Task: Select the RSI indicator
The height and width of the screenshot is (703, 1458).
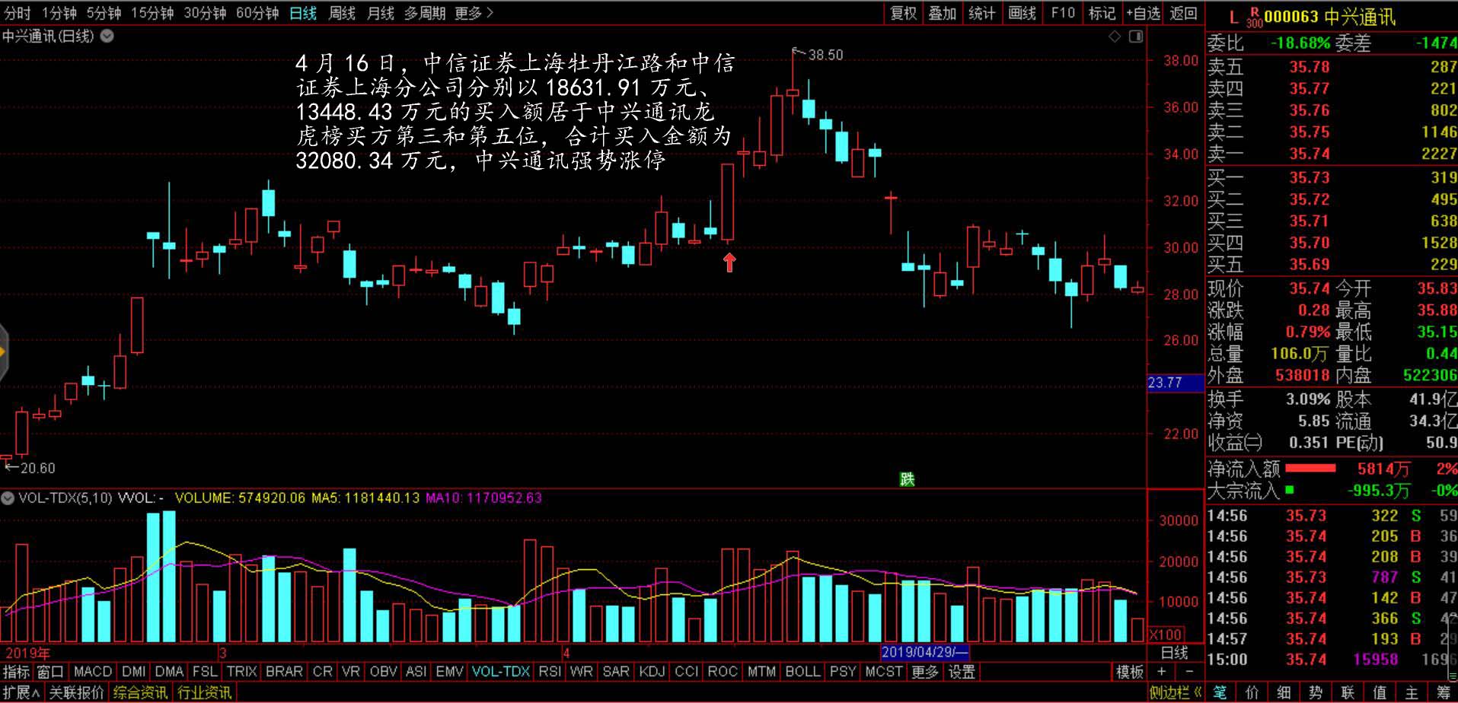Action: pyautogui.click(x=550, y=672)
